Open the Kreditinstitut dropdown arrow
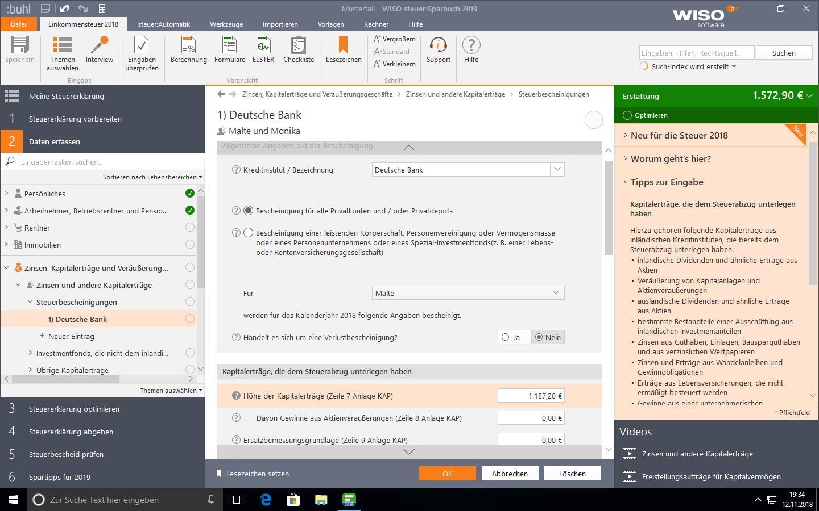The width and height of the screenshot is (819, 511). (x=557, y=170)
